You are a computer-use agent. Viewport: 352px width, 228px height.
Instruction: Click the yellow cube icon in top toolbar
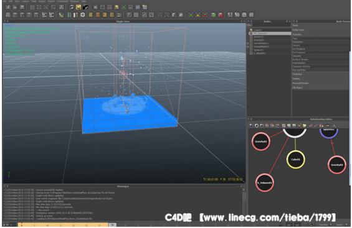pyautogui.click(x=117, y=7)
